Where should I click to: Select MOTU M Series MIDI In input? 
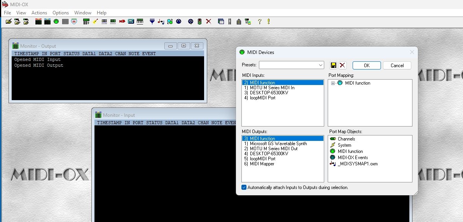(283, 88)
